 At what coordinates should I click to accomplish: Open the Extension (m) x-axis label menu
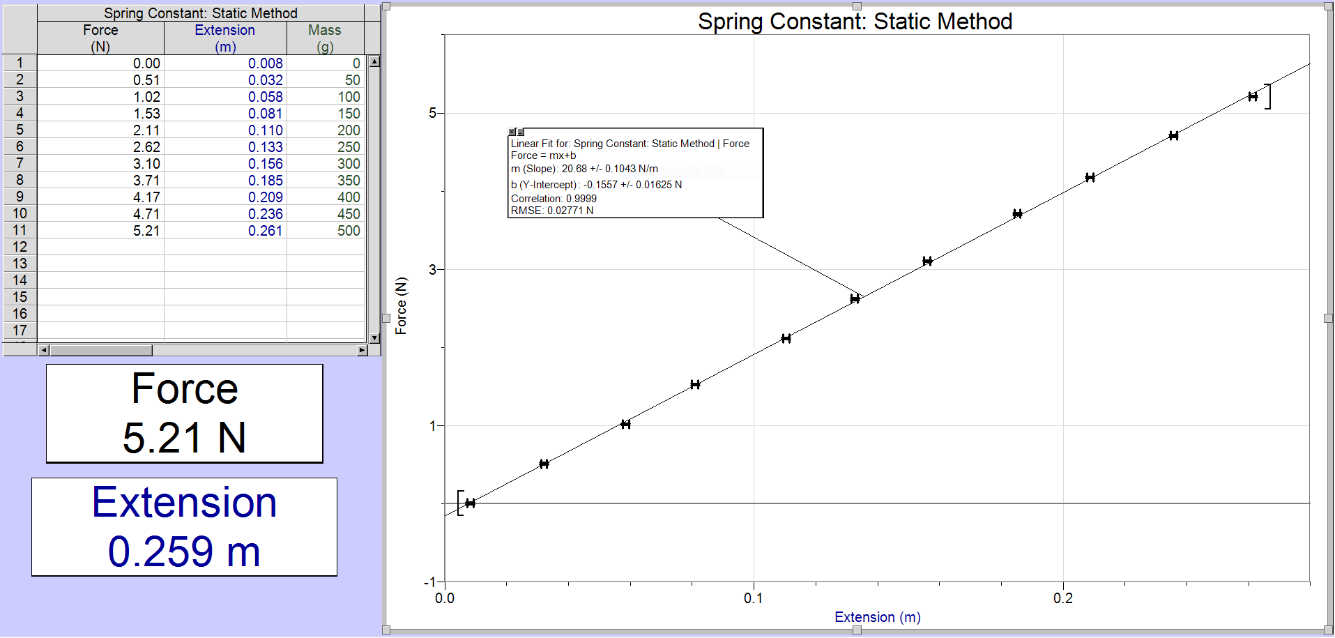(877, 617)
